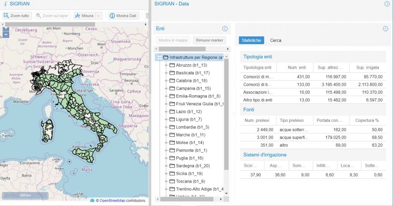Expand the Abruzzo tree node
The width and height of the screenshot is (393, 206).
[x=166, y=65]
